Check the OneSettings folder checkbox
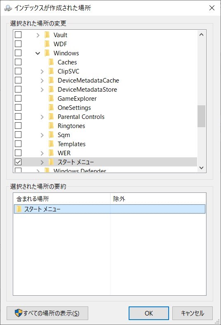Screen dimensions: 221x325 (x=18, y=107)
